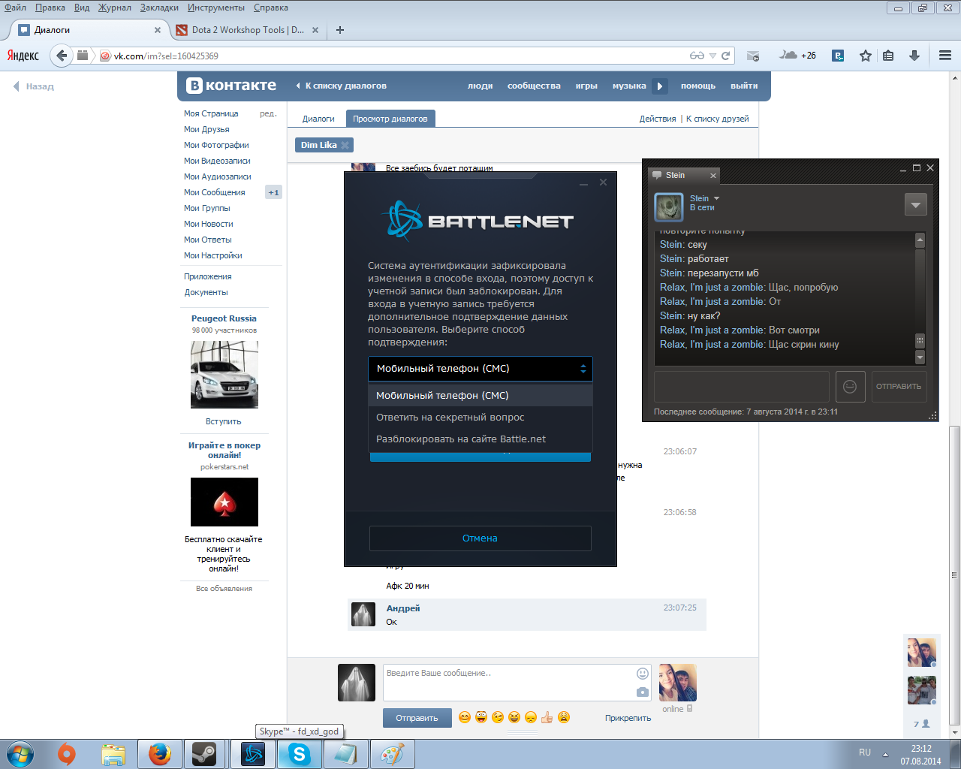Open the address bar history dropdown arrow
The width and height of the screenshot is (961, 769).
pos(713,56)
